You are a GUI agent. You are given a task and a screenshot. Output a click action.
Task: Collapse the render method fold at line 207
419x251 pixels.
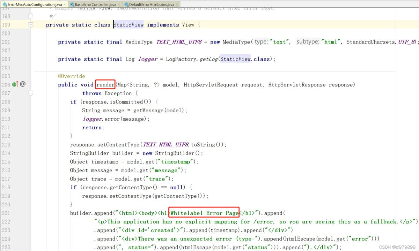click(x=31, y=93)
